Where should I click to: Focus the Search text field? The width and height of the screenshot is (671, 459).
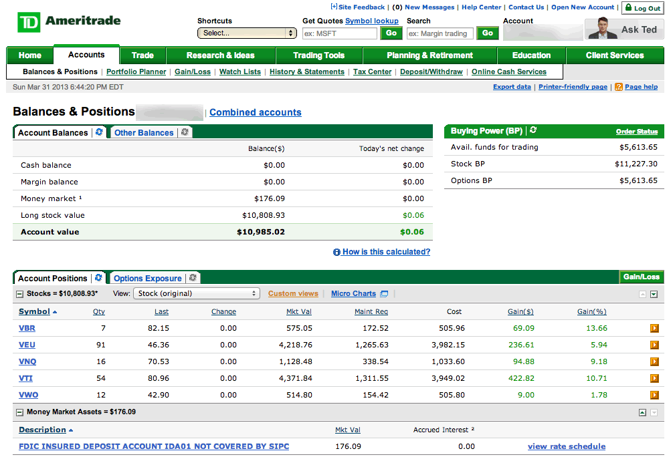click(440, 33)
